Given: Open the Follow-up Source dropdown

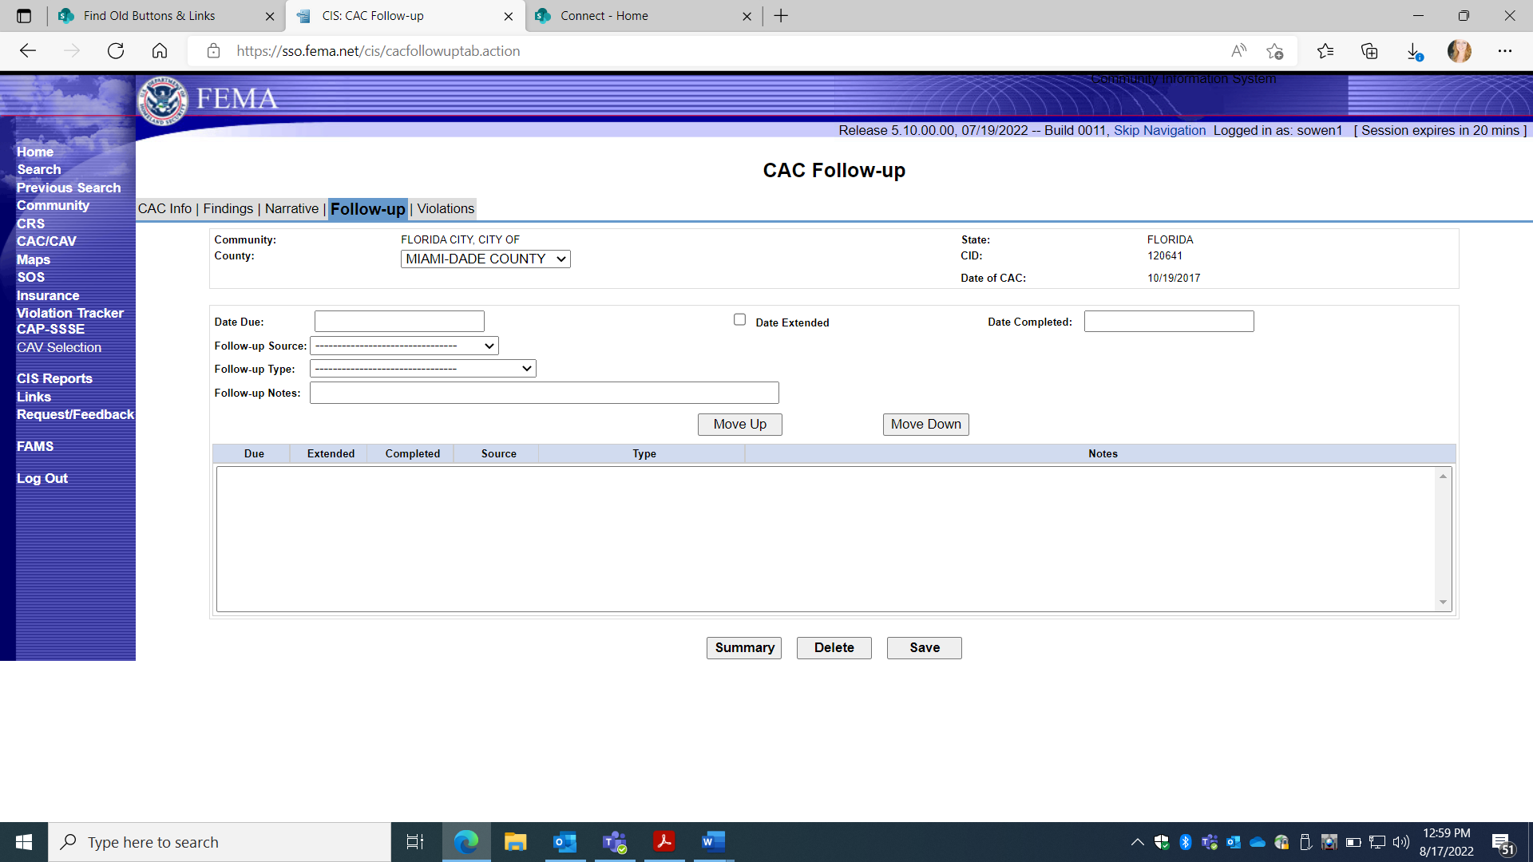Looking at the screenshot, I should point(404,346).
